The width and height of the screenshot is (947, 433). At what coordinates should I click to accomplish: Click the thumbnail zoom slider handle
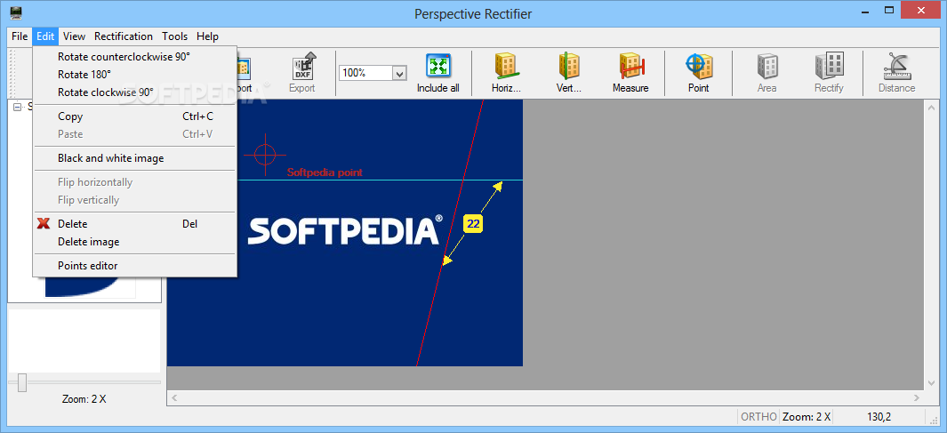(21, 382)
